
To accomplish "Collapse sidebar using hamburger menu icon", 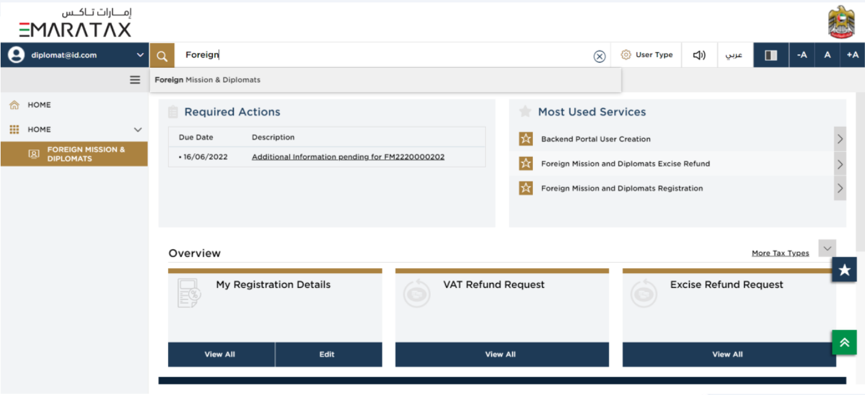I will [x=135, y=80].
